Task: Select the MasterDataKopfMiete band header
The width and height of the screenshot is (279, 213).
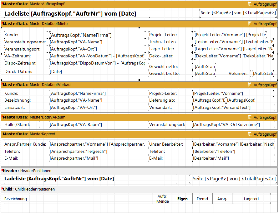Action: point(139,24)
